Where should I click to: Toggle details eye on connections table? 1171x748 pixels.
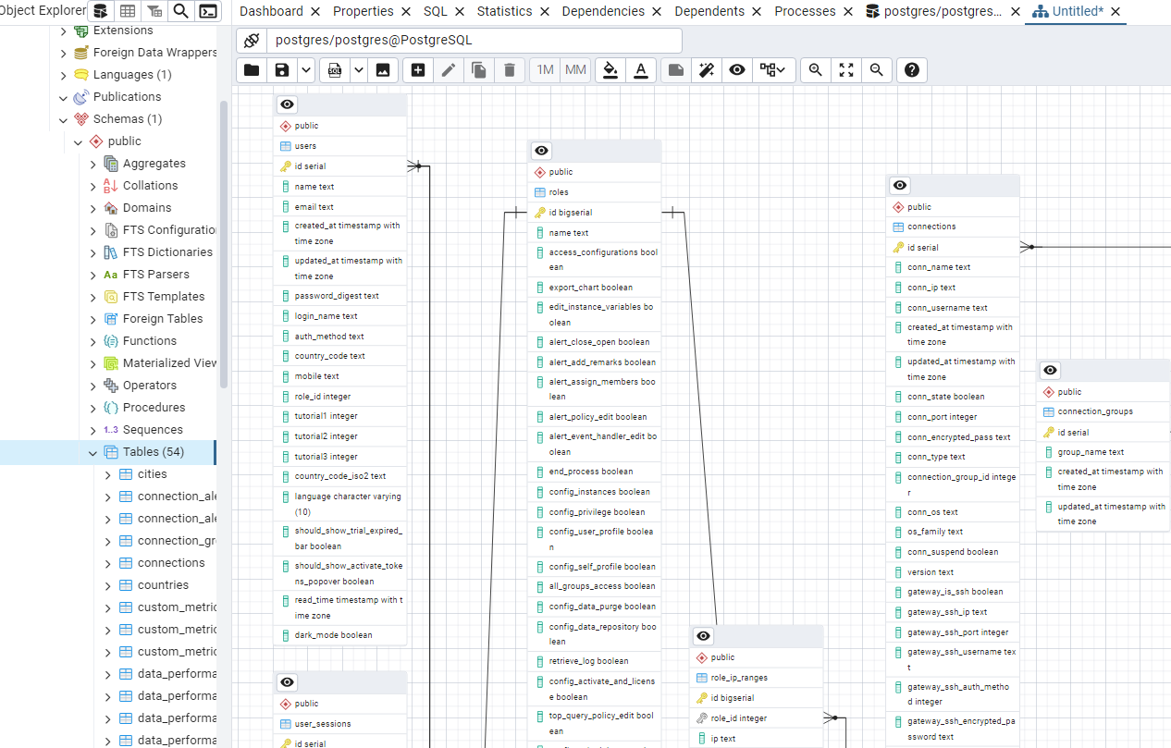tap(900, 186)
